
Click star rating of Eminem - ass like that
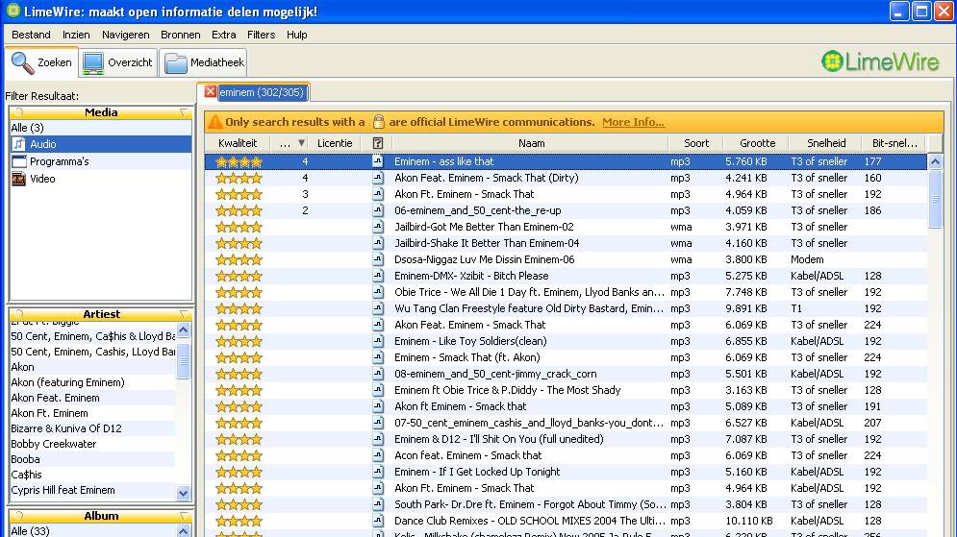click(x=239, y=161)
